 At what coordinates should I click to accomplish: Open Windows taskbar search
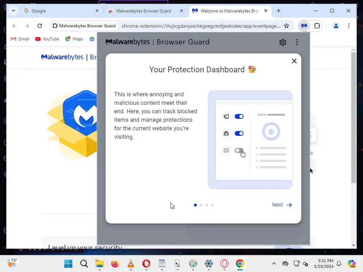click(84, 263)
